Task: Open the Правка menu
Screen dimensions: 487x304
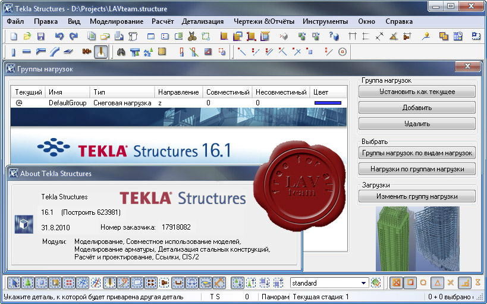Action: [x=46, y=21]
